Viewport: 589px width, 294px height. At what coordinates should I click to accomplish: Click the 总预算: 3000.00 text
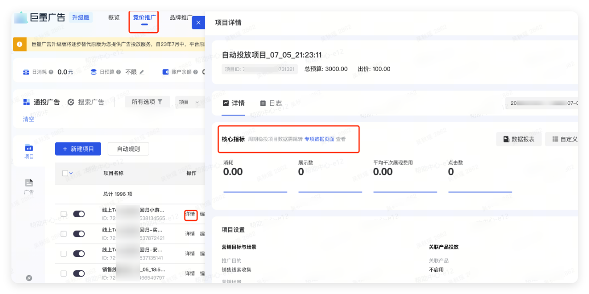pyautogui.click(x=326, y=69)
